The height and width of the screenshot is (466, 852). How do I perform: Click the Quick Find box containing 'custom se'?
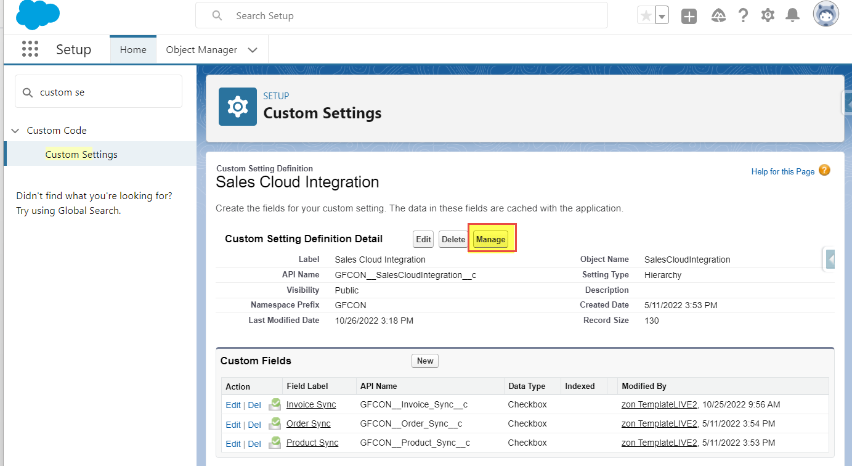99,92
